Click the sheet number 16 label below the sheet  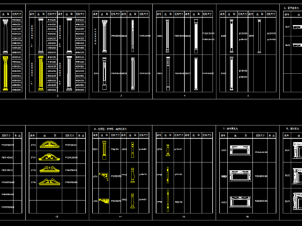point(247,217)
